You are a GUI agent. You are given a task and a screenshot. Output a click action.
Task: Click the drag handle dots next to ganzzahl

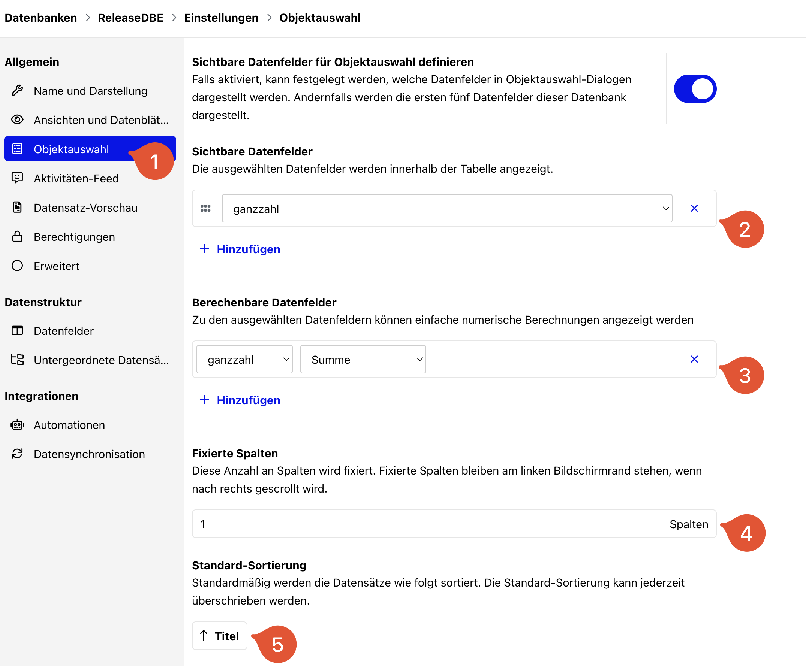pyautogui.click(x=205, y=208)
